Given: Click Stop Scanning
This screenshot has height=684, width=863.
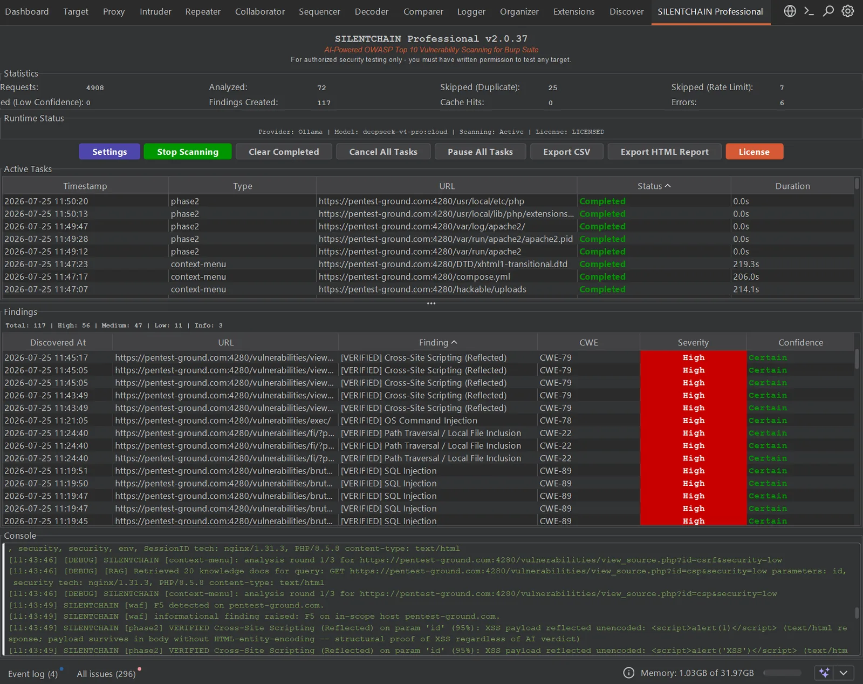Looking at the screenshot, I should pos(188,152).
